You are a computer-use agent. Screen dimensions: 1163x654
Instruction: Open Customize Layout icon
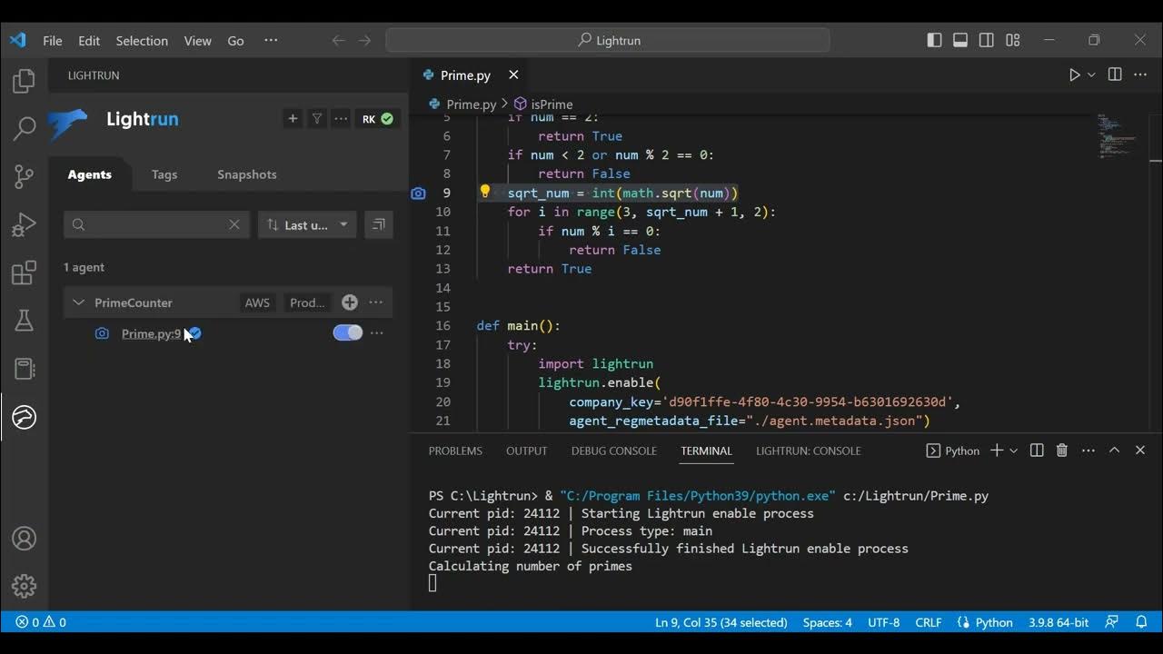[x=1013, y=40]
